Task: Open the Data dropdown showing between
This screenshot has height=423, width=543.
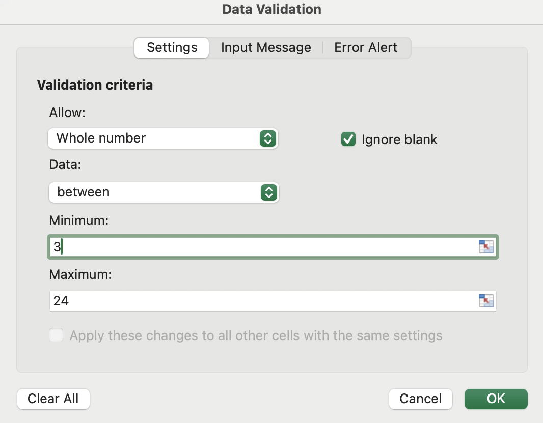Action: pyautogui.click(x=164, y=192)
